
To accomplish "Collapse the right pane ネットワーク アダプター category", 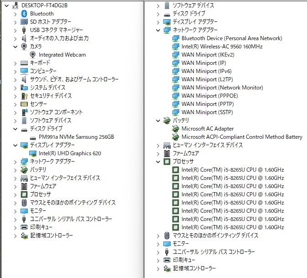I will pyautogui.click(x=158, y=30).
